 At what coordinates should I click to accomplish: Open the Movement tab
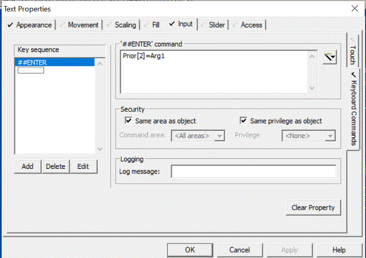(79, 25)
